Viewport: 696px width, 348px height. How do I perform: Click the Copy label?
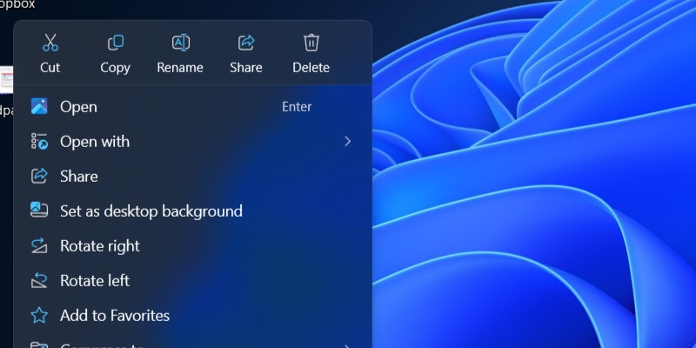(x=116, y=68)
